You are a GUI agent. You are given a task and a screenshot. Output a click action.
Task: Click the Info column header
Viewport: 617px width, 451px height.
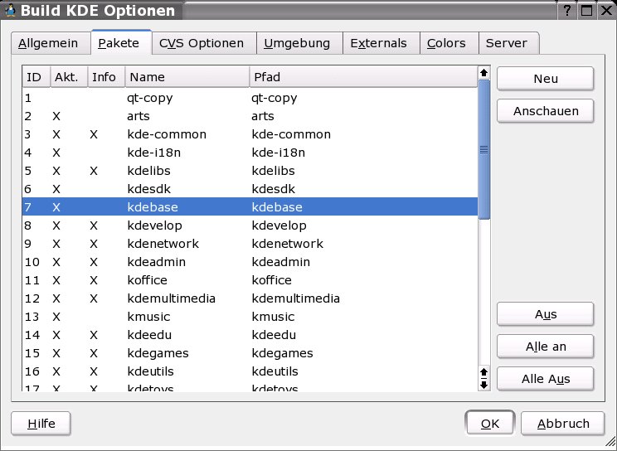pyautogui.click(x=106, y=77)
